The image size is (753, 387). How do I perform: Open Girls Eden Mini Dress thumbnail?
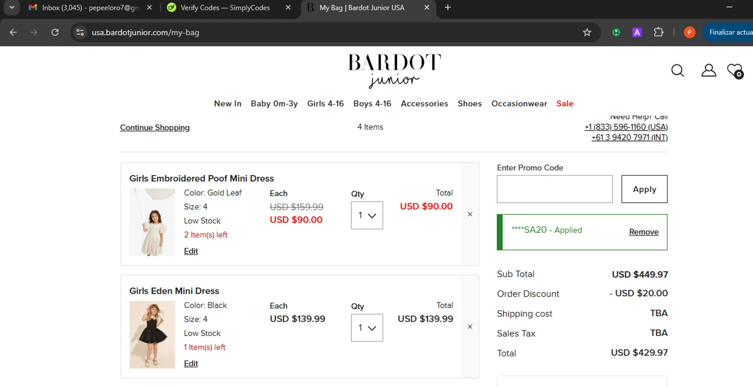[152, 335]
